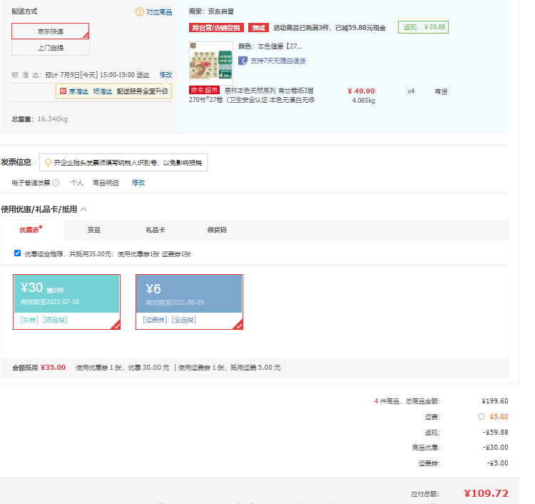Deselect the ¥30 满199 coupon
This screenshot has height=504, width=535.
tap(66, 302)
